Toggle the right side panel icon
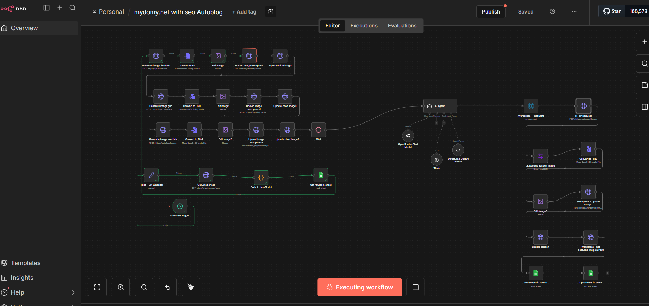This screenshot has height=306, width=649. (x=644, y=107)
